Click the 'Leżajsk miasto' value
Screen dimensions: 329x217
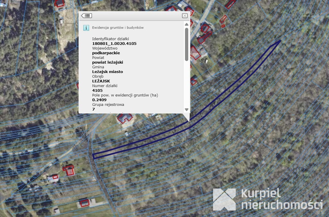pos(107,72)
